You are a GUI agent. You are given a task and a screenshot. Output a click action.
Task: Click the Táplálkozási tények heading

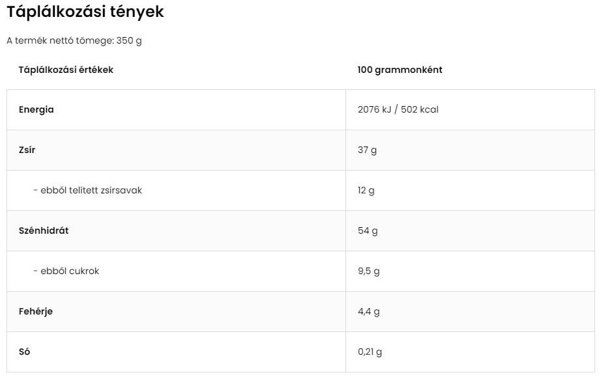85,12
